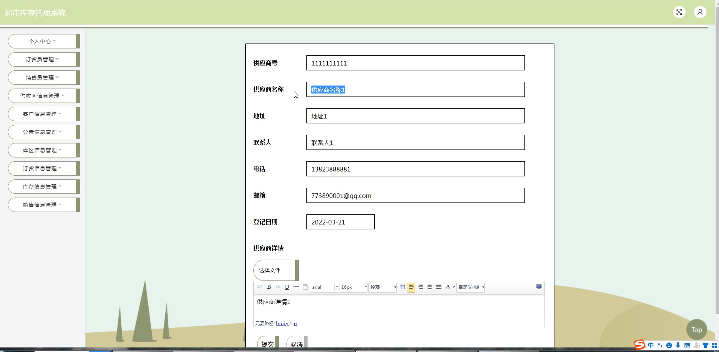
Task: Click the 超市库存管理系统 title text
Action: (35, 13)
